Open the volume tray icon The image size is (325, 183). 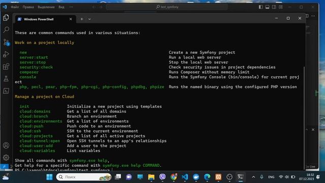[x=286, y=177]
